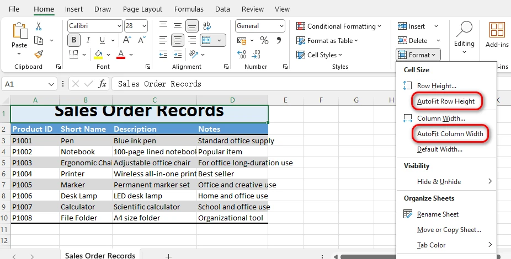Open Hide & Unhide submenu
The height and width of the screenshot is (259, 511).
coord(446,181)
